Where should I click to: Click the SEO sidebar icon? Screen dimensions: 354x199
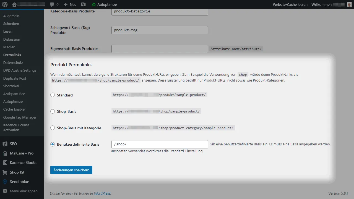coord(5,144)
